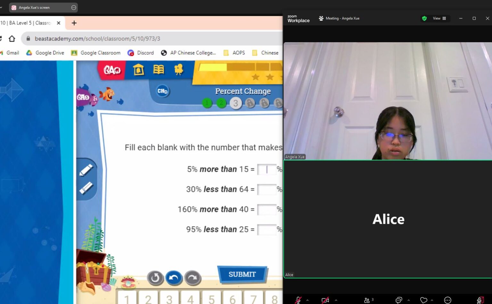
Task: Click the site lock icon in address bar
Action: click(x=28, y=39)
